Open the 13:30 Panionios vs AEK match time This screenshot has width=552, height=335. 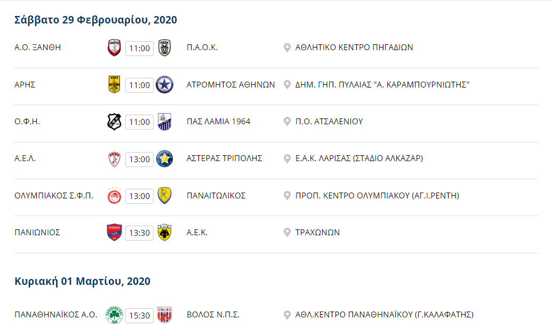tap(139, 233)
